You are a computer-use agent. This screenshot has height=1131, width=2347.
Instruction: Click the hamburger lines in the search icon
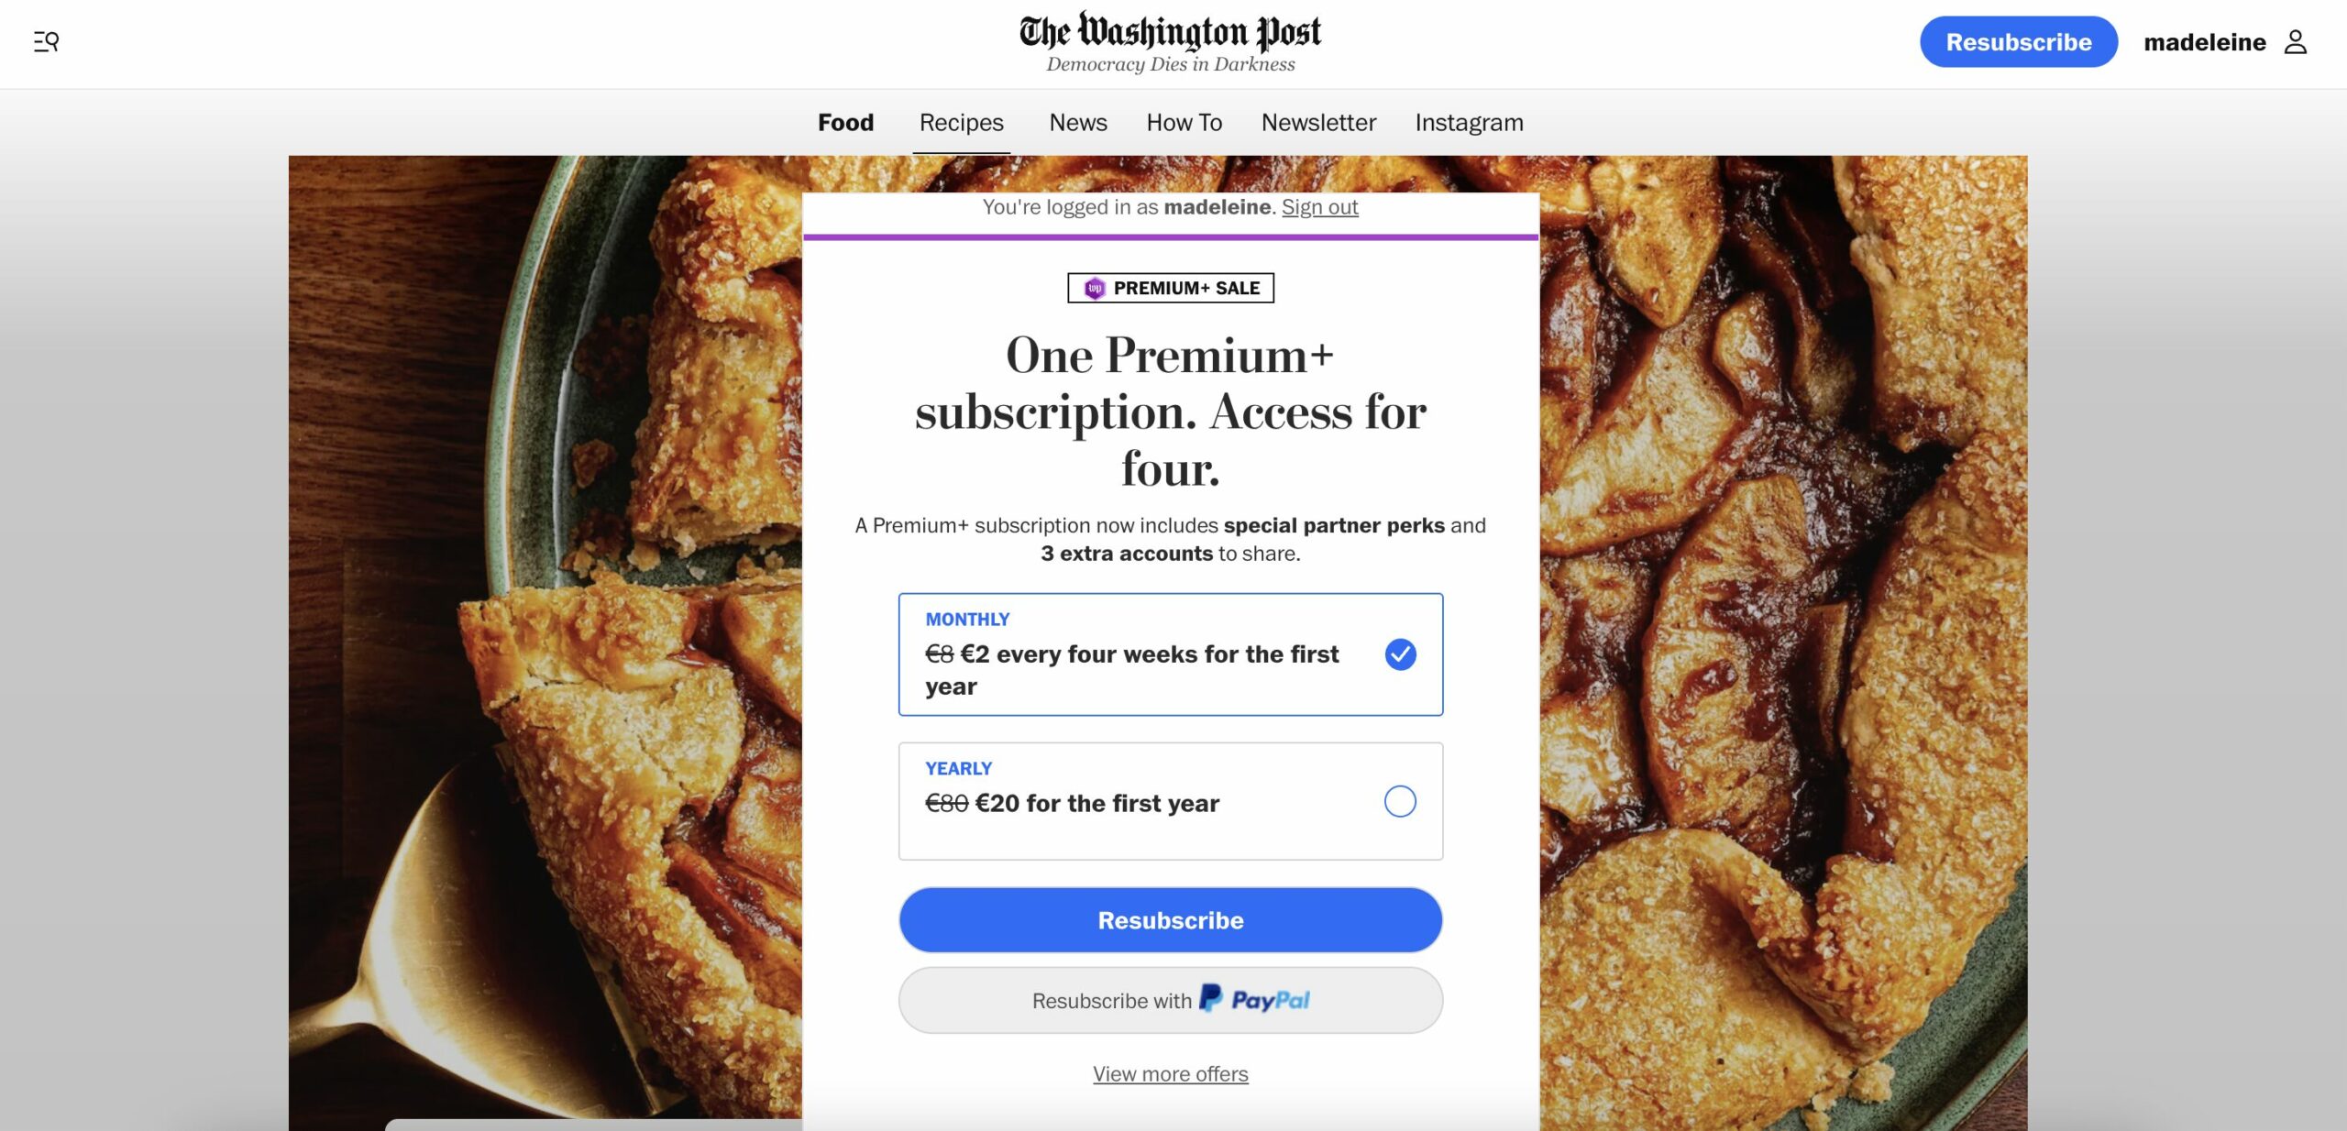pyautogui.click(x=41, y=41)
